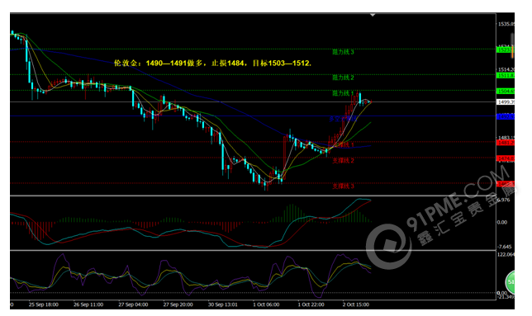Select the red 1474.0 price tag

pos(506,158)
